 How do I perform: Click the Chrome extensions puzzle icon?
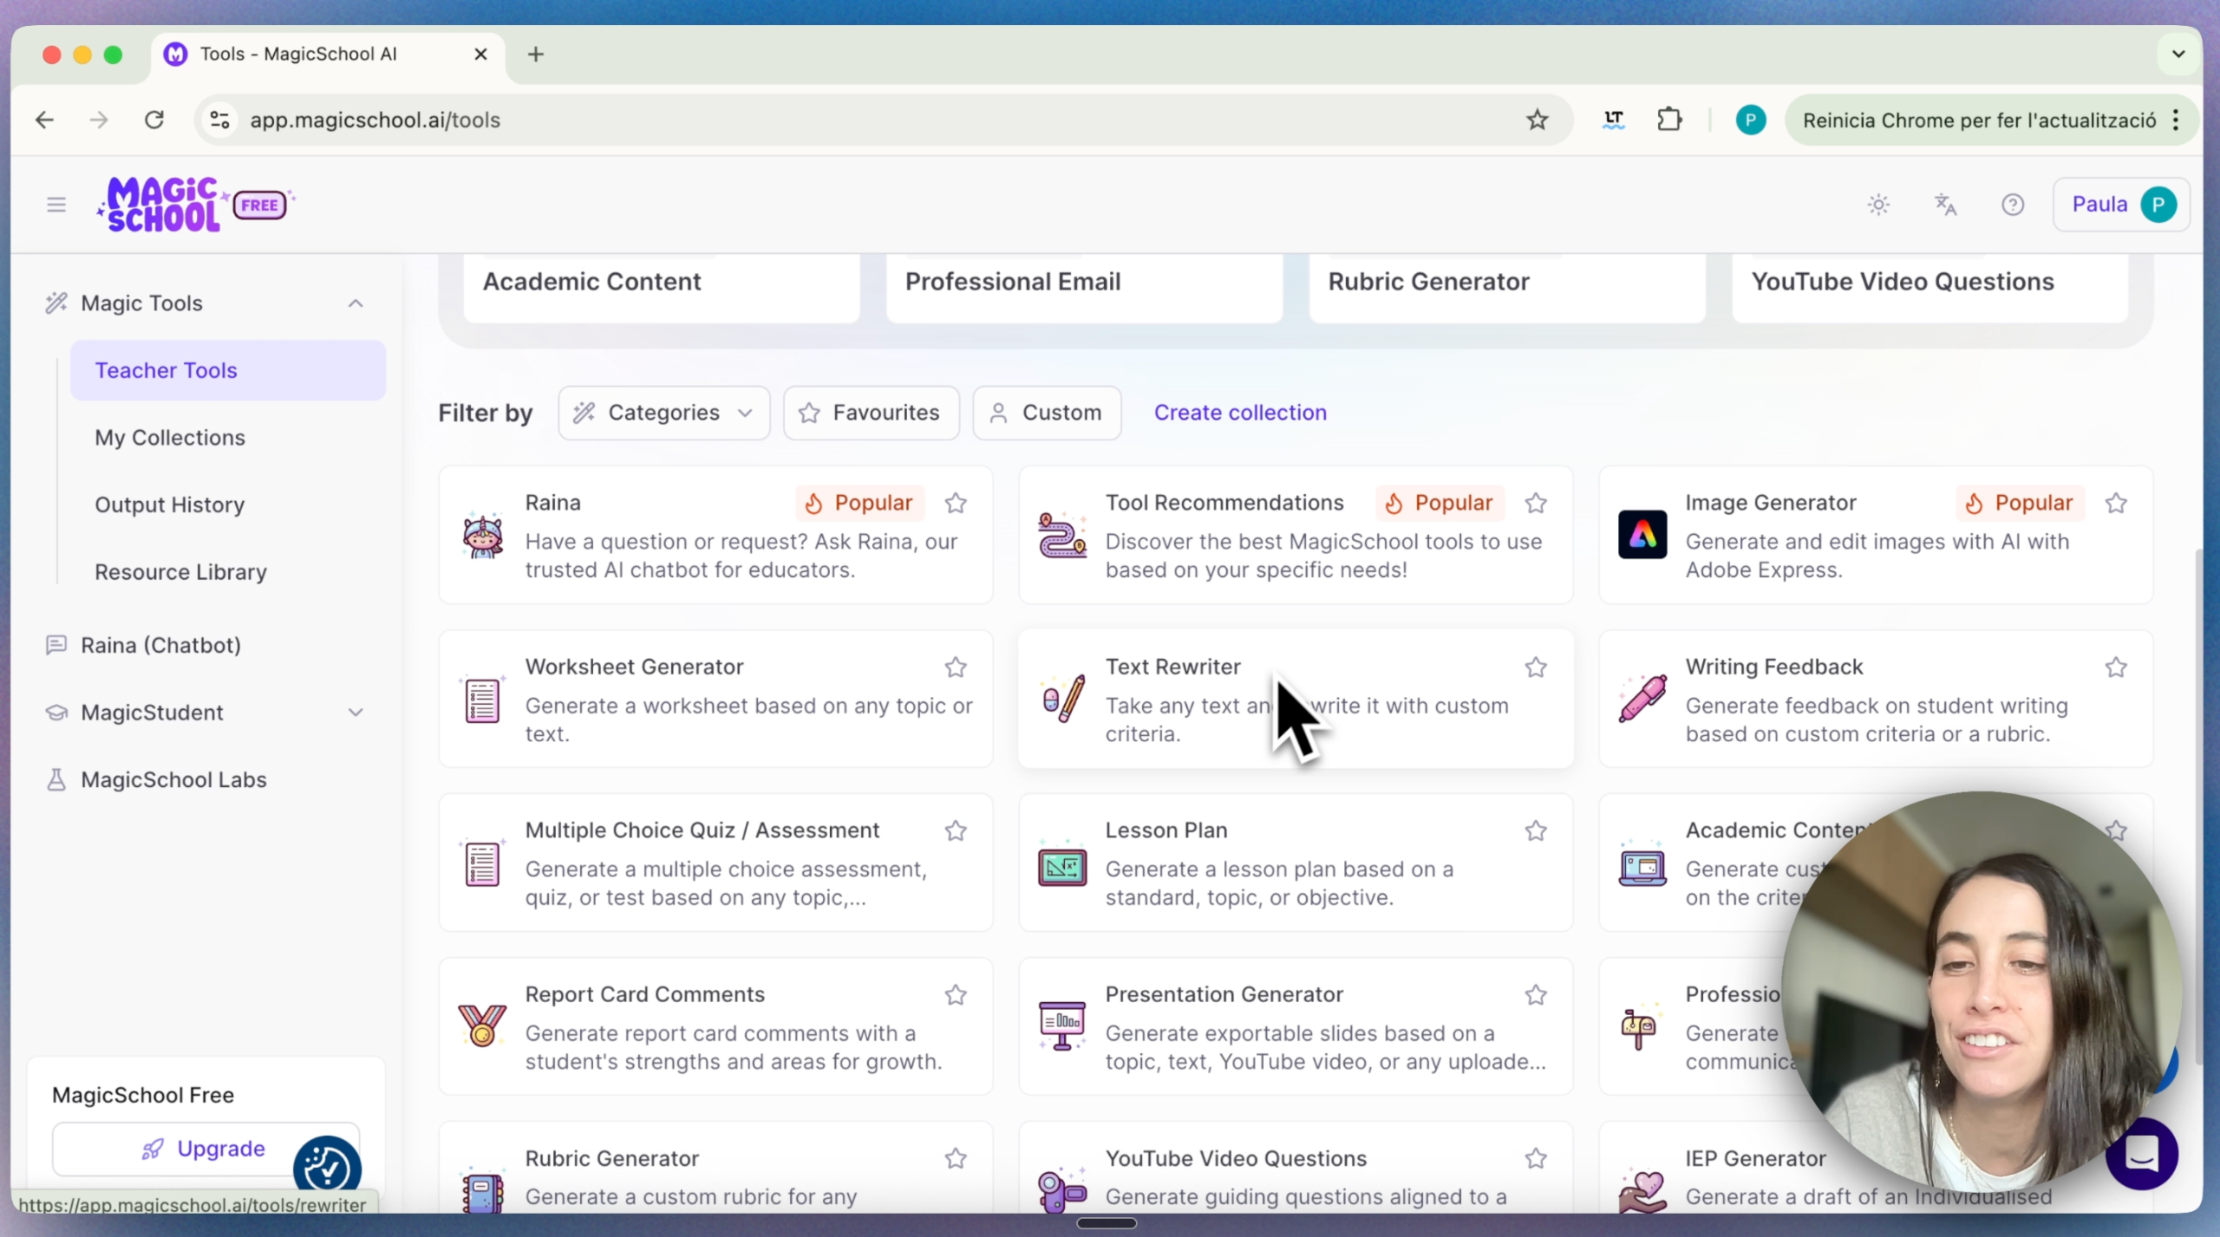pyautogui.click(x=1669, y=120)
